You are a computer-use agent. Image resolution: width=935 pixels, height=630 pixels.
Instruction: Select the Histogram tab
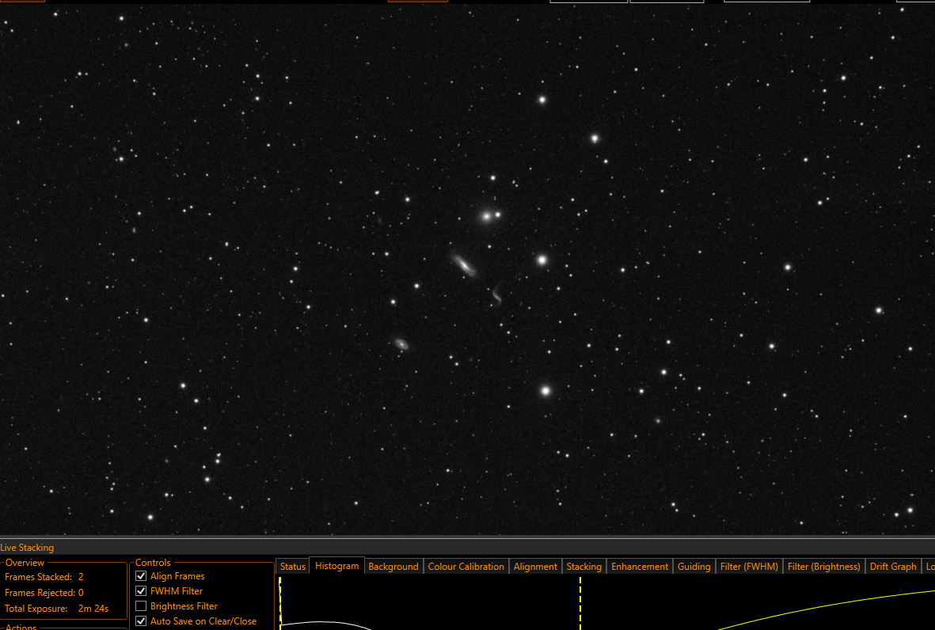coord(337,566)
